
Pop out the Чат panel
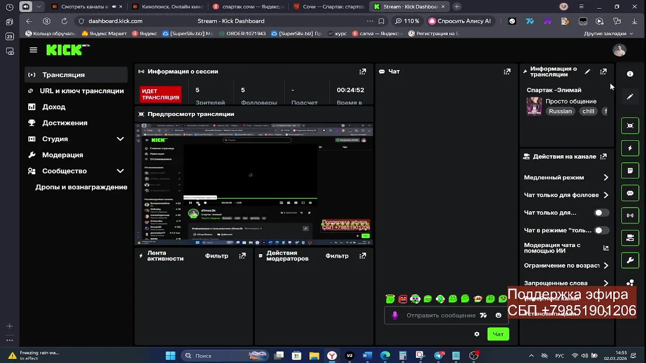coord(507,72)
